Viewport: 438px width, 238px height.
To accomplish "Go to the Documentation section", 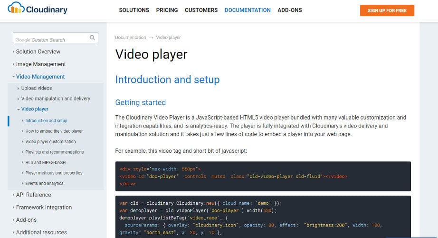I will coord(248,10).
